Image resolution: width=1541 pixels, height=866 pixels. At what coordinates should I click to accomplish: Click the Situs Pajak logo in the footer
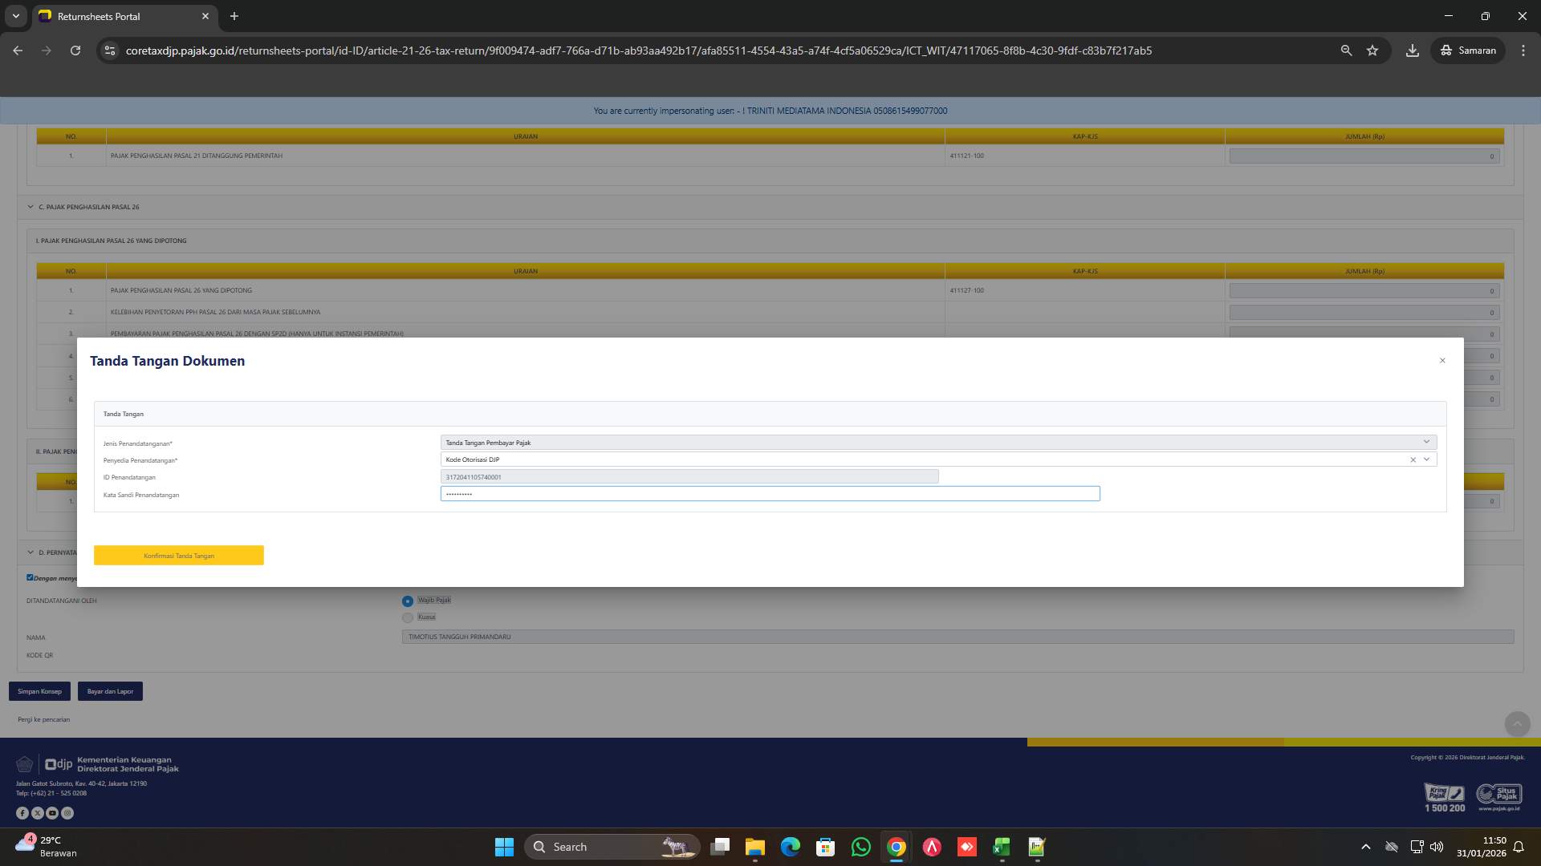[1499, 793]
